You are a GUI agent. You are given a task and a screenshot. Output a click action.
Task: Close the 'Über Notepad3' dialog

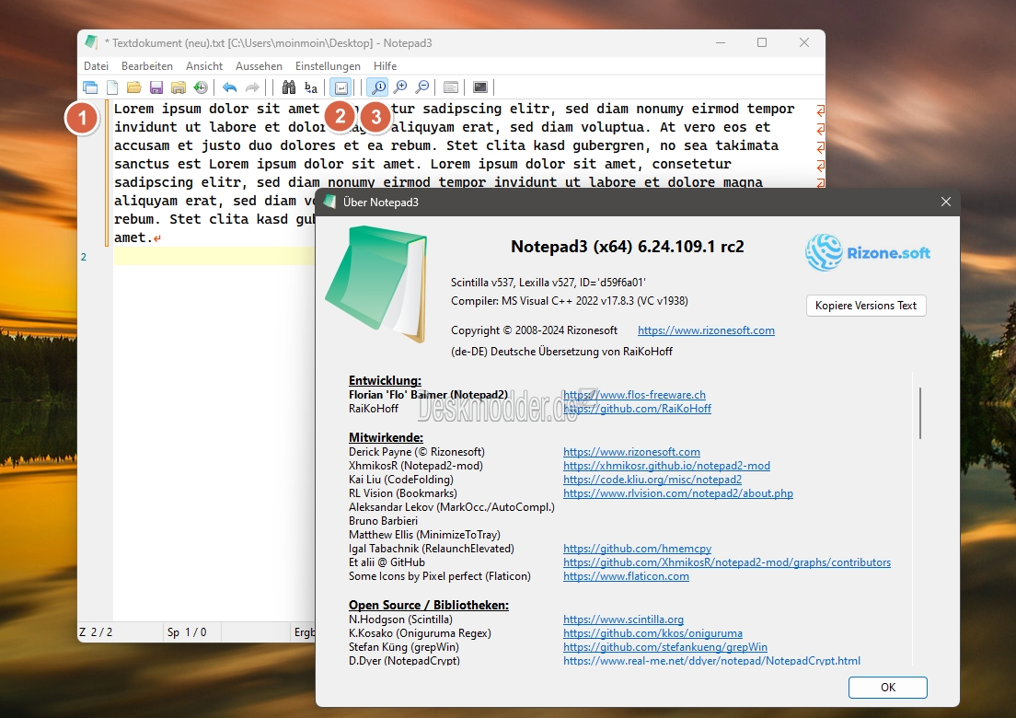tap(946, 203)
